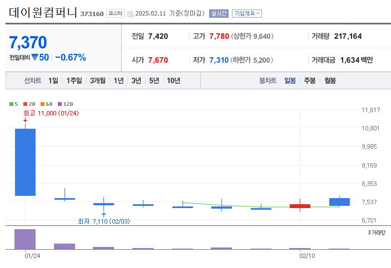
Task: Click the purple 120-day moving average swatch
Action: coord(60,104)
